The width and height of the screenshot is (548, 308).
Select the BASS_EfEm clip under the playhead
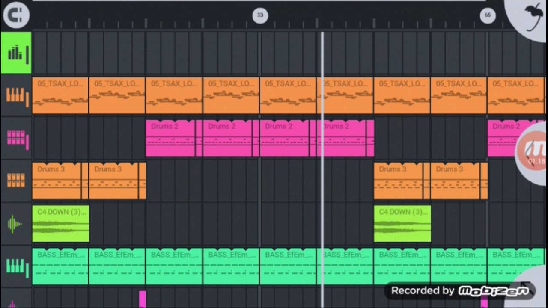tap(345, 267)
